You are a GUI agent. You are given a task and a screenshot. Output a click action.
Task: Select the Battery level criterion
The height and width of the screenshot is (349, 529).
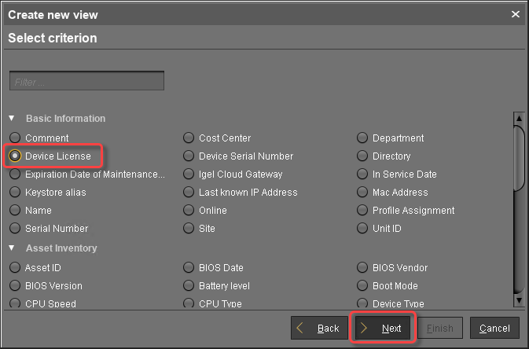coord(189,286)
